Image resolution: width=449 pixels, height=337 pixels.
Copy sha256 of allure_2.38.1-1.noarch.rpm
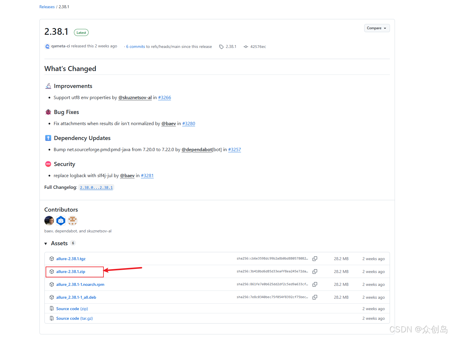point(315,284)
